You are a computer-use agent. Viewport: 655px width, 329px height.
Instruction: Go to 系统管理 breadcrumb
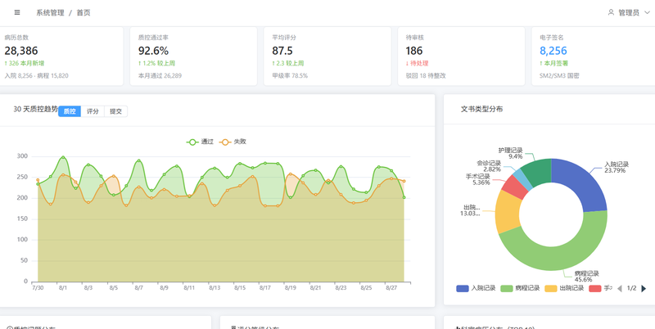tap(50, 12)
